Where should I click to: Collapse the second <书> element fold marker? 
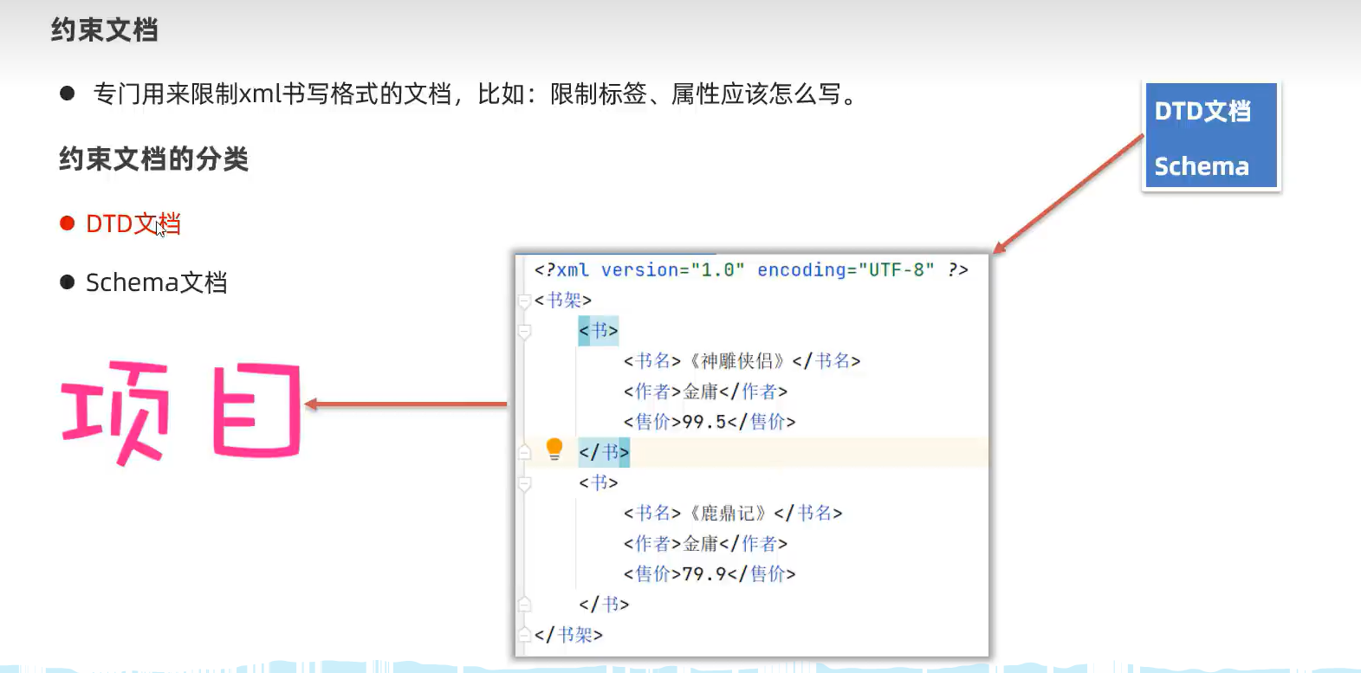click(x=524, y=483)
